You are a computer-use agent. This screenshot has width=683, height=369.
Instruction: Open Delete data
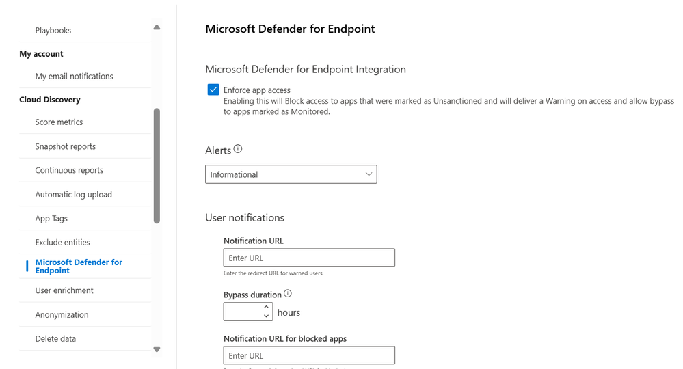click(55, 338)
